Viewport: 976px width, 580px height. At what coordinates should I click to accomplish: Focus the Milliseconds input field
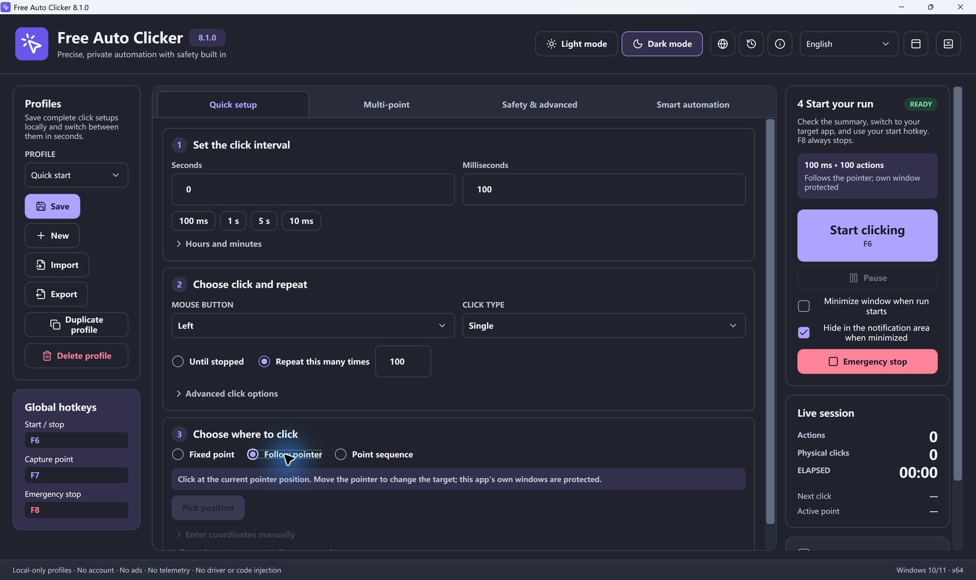604,189
